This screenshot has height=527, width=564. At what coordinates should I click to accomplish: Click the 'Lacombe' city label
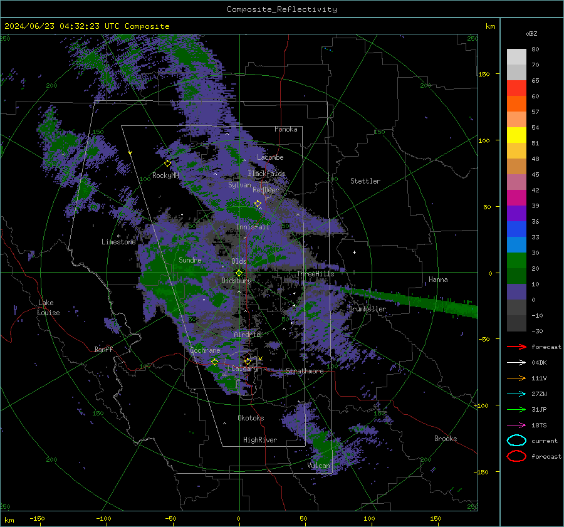[x=270, y=157]
